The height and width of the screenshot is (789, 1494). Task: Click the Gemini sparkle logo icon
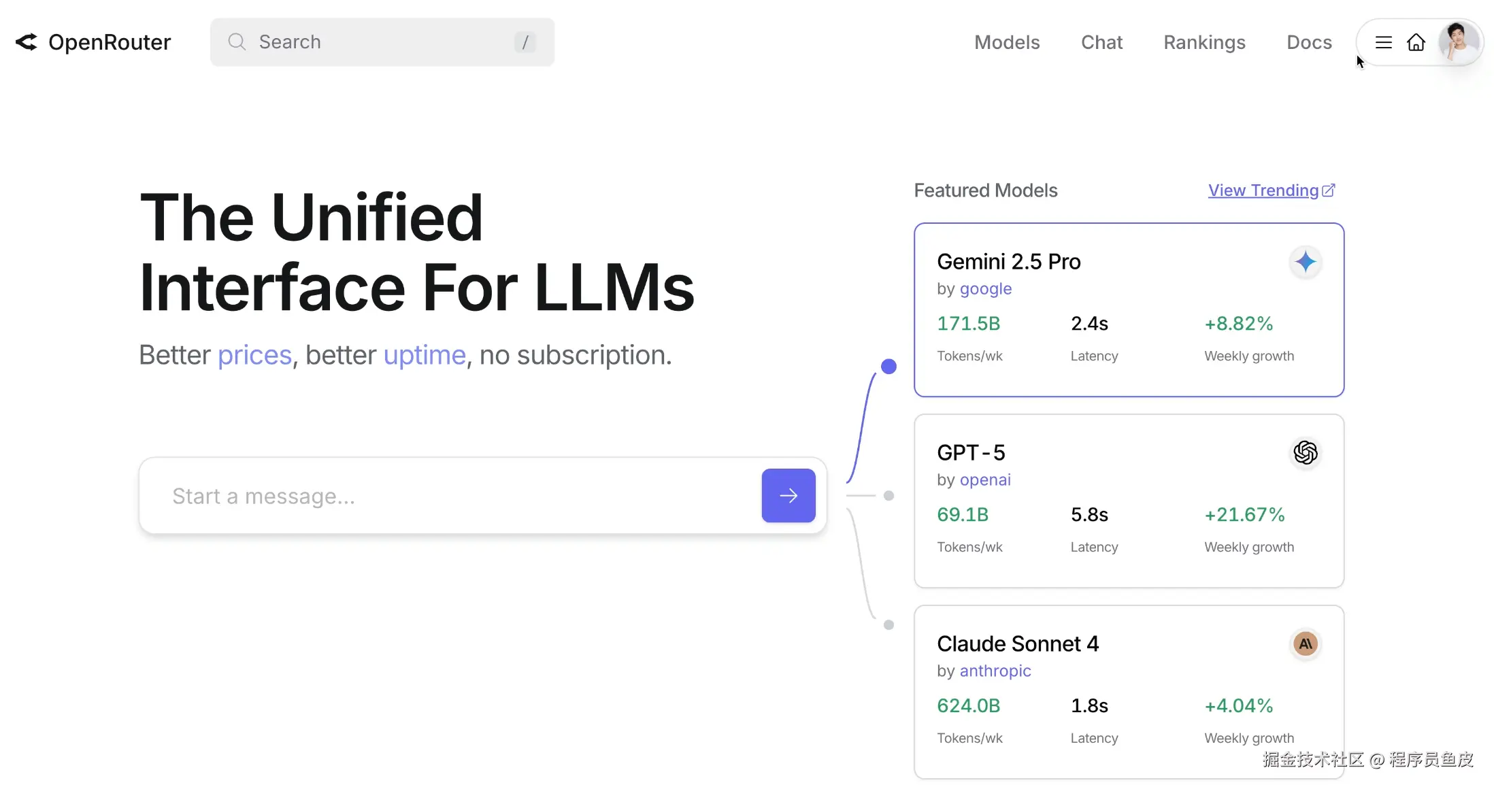1305,262
